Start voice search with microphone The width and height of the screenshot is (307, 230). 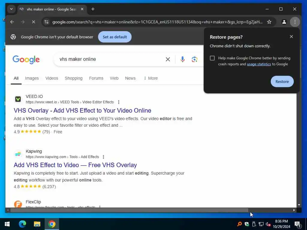(x=183, y=59)
